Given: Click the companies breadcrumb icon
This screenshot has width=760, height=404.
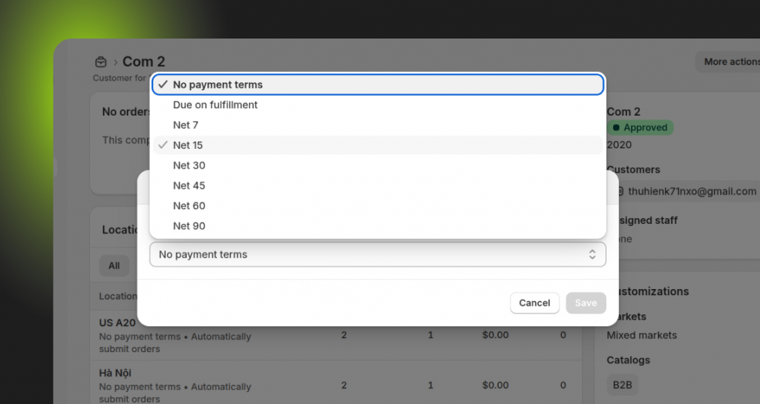Looking at the screenshot, I should [x=101, y=62].
